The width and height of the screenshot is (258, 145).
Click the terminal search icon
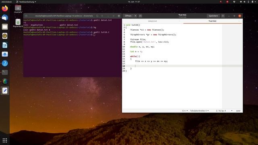tap(97, 16)
